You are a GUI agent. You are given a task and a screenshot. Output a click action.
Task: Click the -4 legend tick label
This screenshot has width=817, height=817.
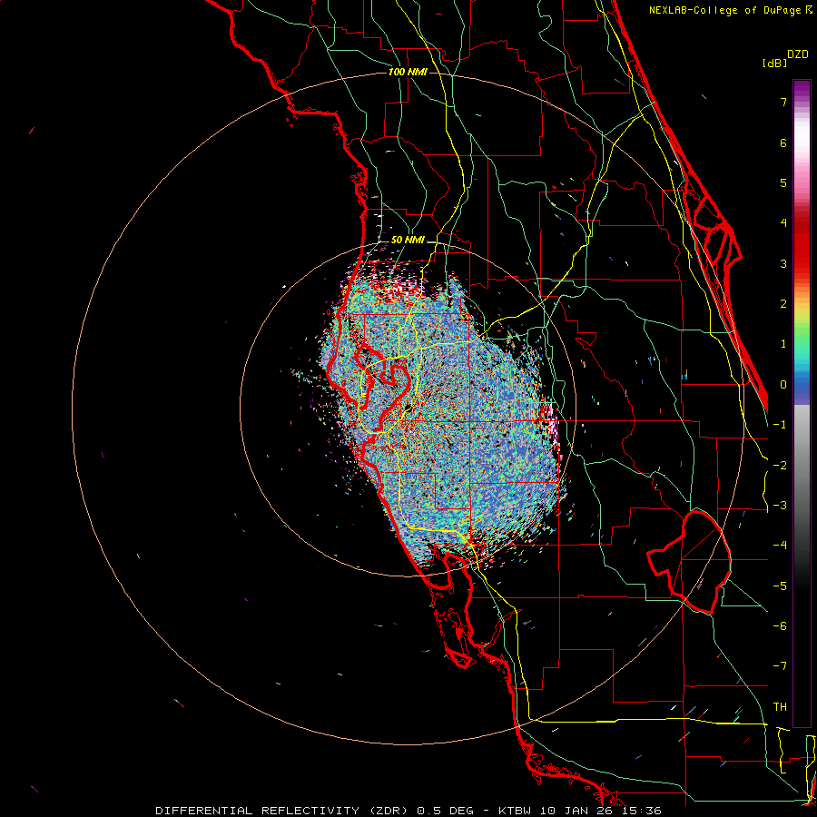tap(780, 545)
